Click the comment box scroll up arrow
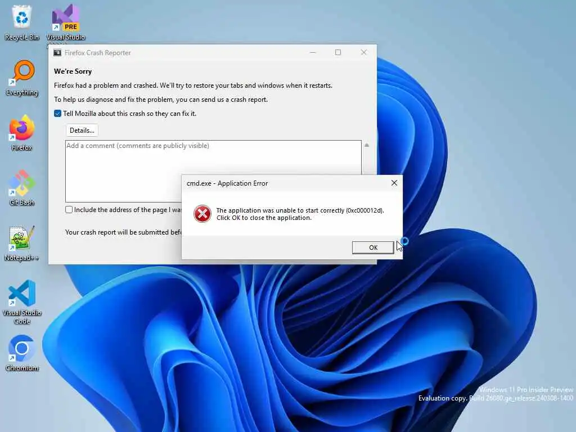 (367, 145)
